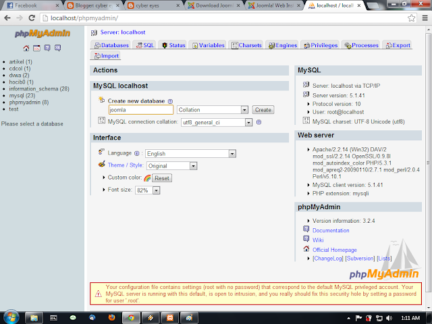Open the Wiki link
Screen dimensions: 432x324
318,240
